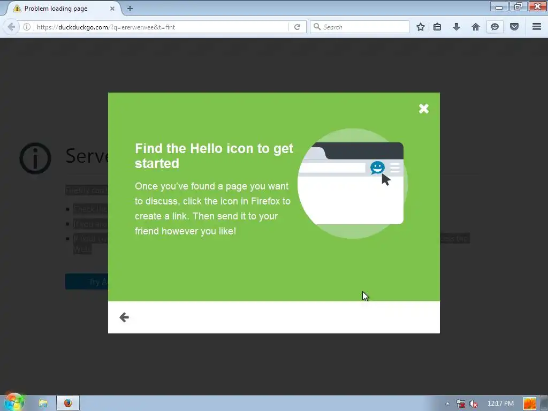
Task: Select the Problem loading page tab
Action: click(x=63, y=9)
